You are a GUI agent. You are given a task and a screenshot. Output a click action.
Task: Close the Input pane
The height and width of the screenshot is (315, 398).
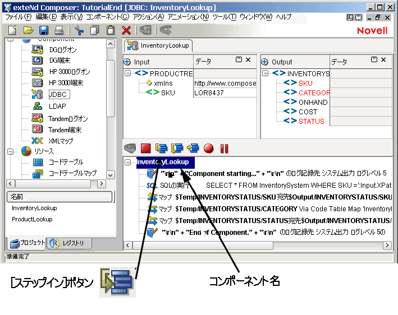[x=248, y=59]
